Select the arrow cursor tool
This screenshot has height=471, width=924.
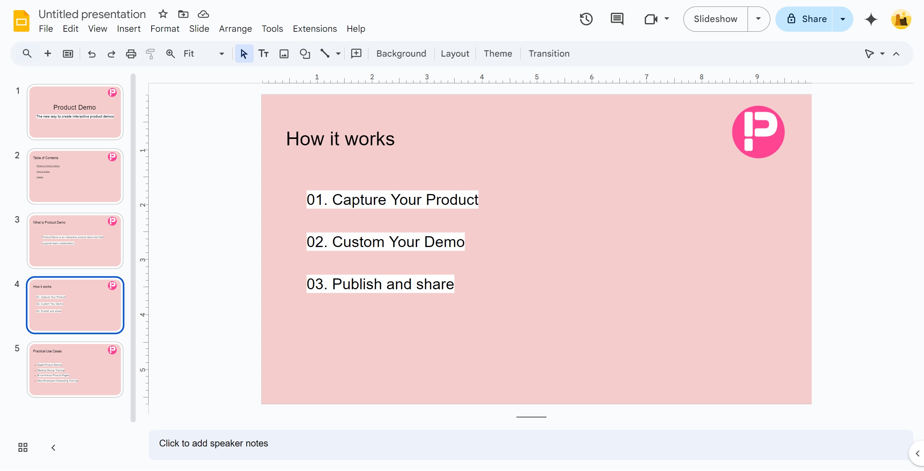[x=244, y=54]
